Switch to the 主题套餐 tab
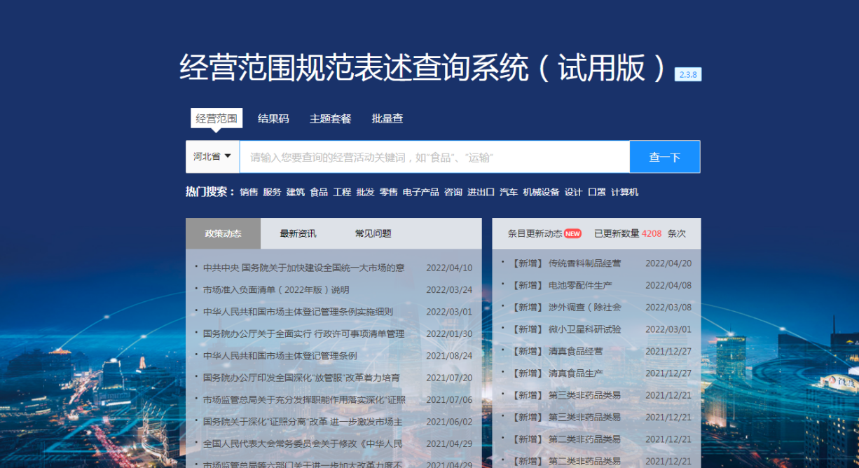Viewport: 859px width, 468px height. [x=331, y=119]
